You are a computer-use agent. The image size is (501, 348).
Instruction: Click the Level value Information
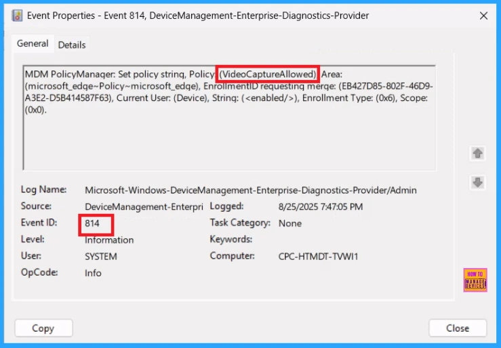pyautogui.click(x=109, y=240)
